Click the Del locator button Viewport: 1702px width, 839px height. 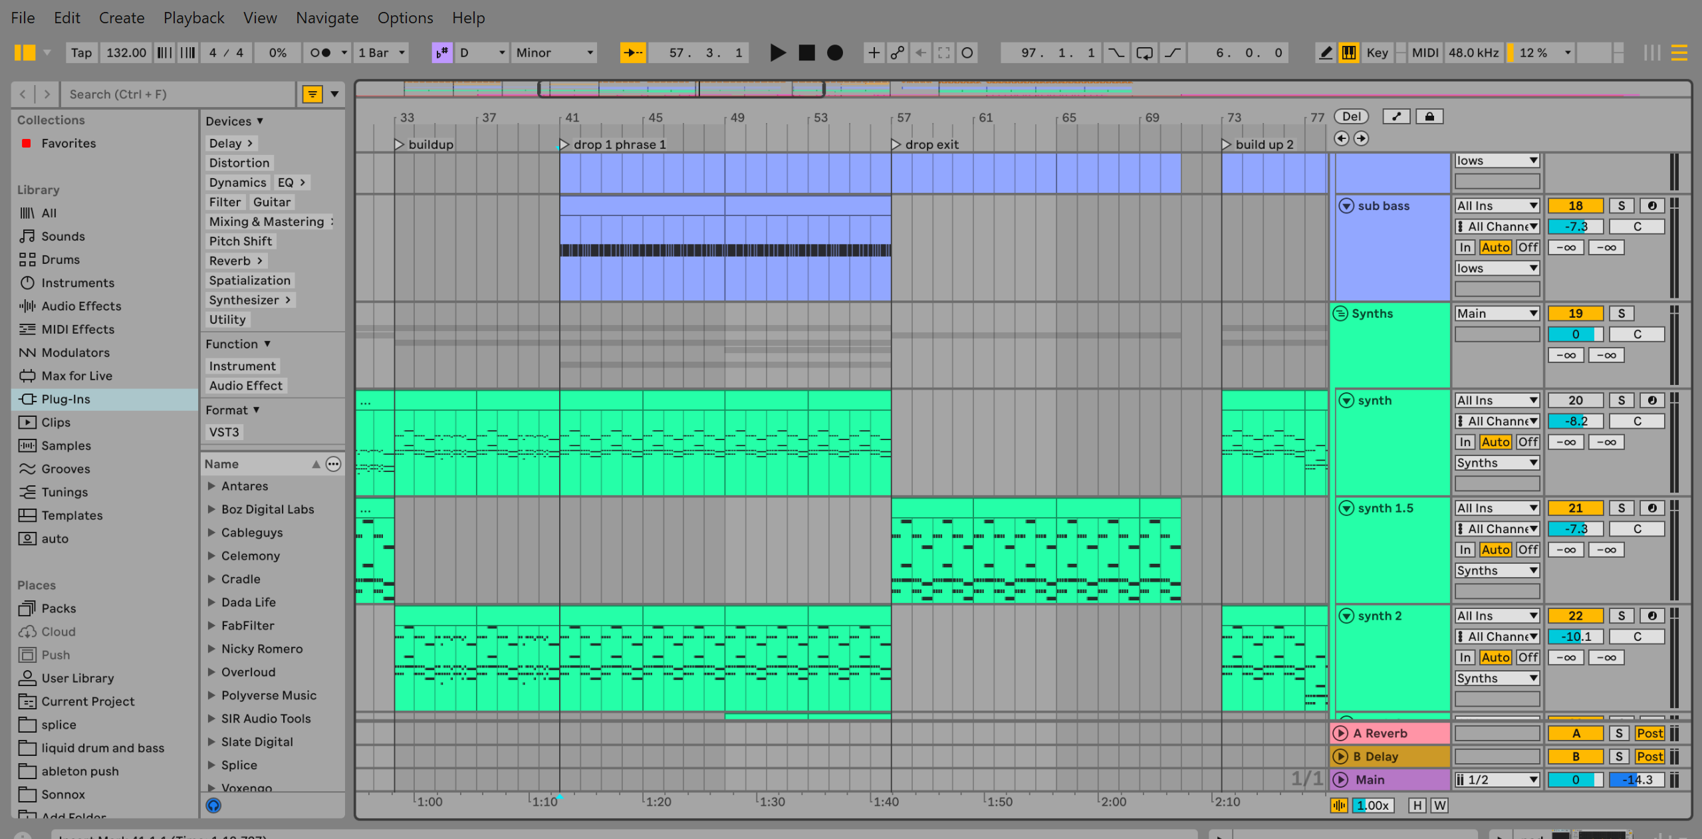point(1351,117)
